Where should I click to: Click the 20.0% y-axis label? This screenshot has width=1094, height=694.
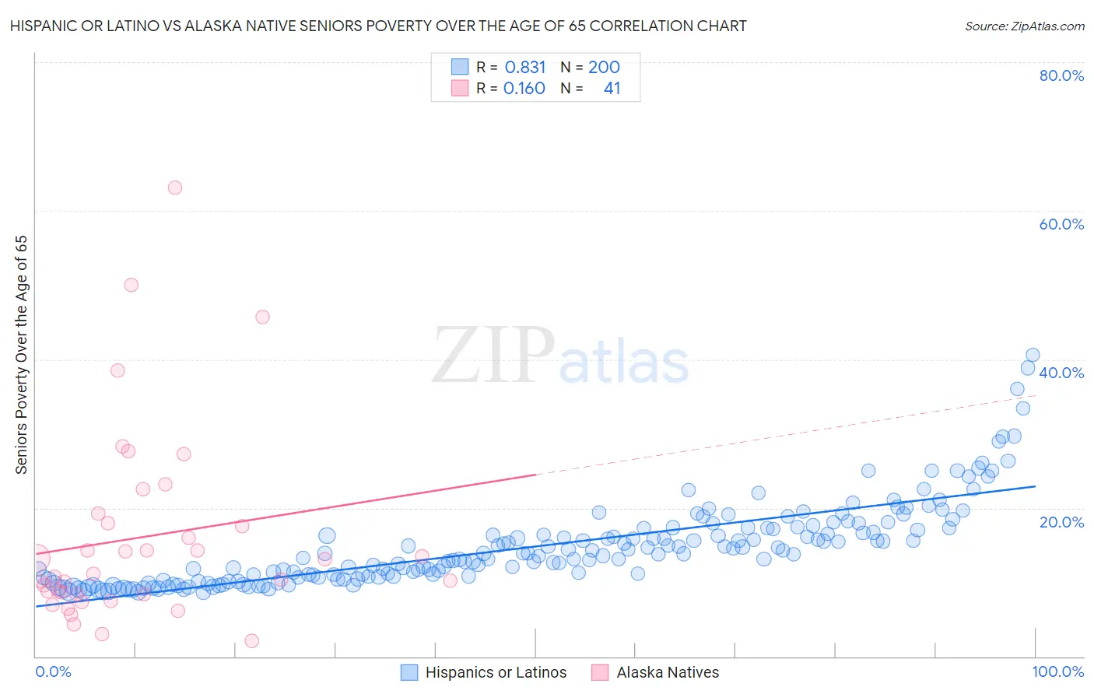[x=1061, y=522]
